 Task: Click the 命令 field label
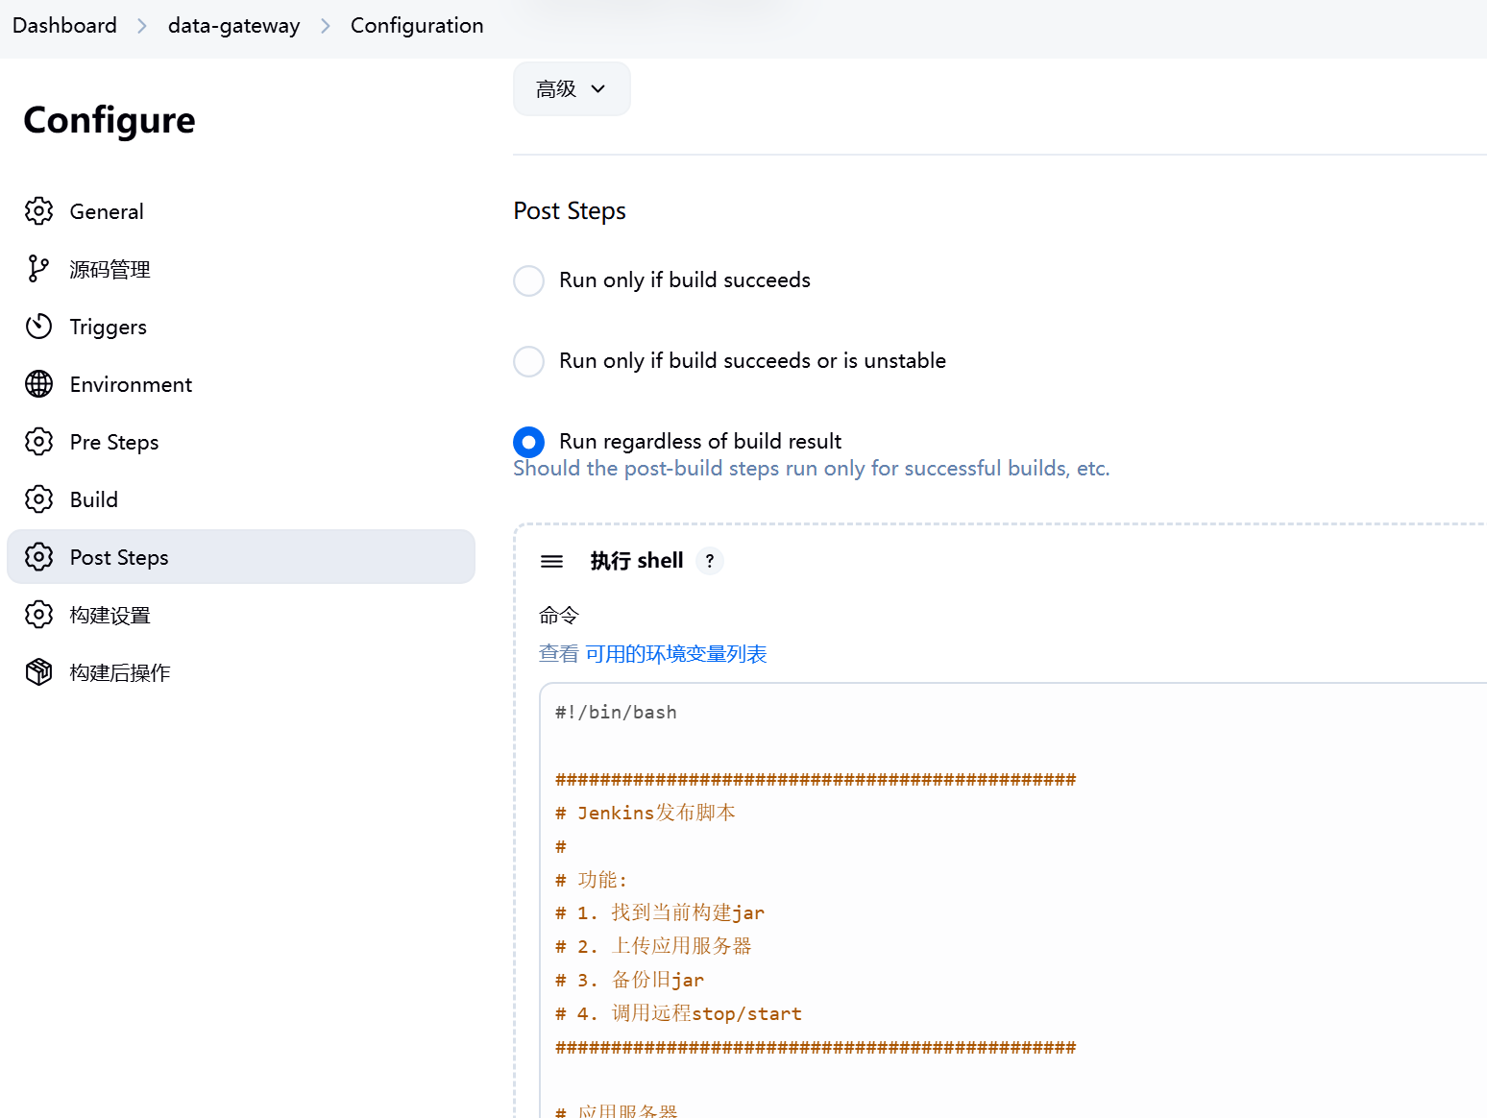tap(559, 615)
